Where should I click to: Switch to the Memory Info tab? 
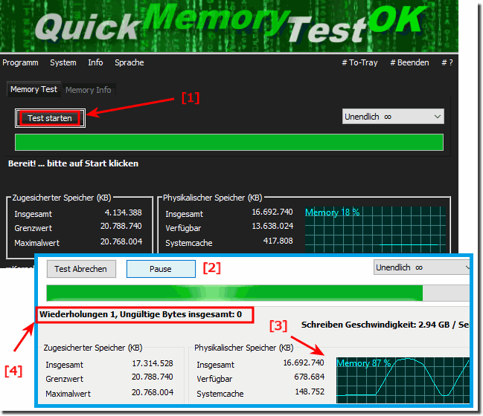coord(89,90)
